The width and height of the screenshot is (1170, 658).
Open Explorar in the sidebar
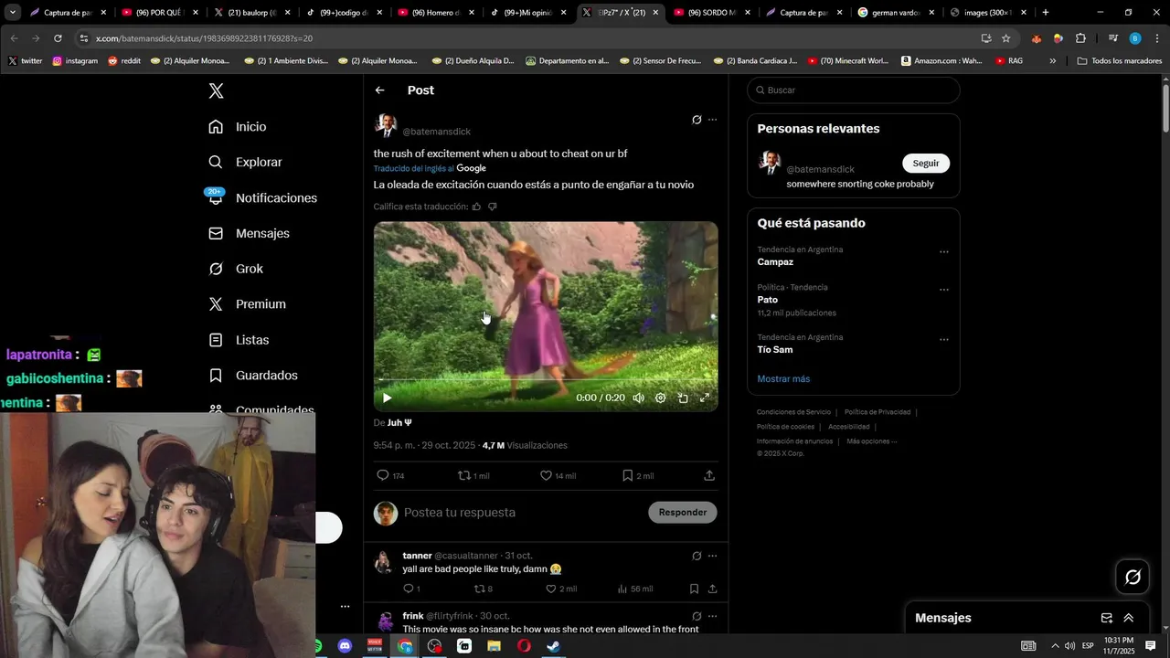click(245, 162)
